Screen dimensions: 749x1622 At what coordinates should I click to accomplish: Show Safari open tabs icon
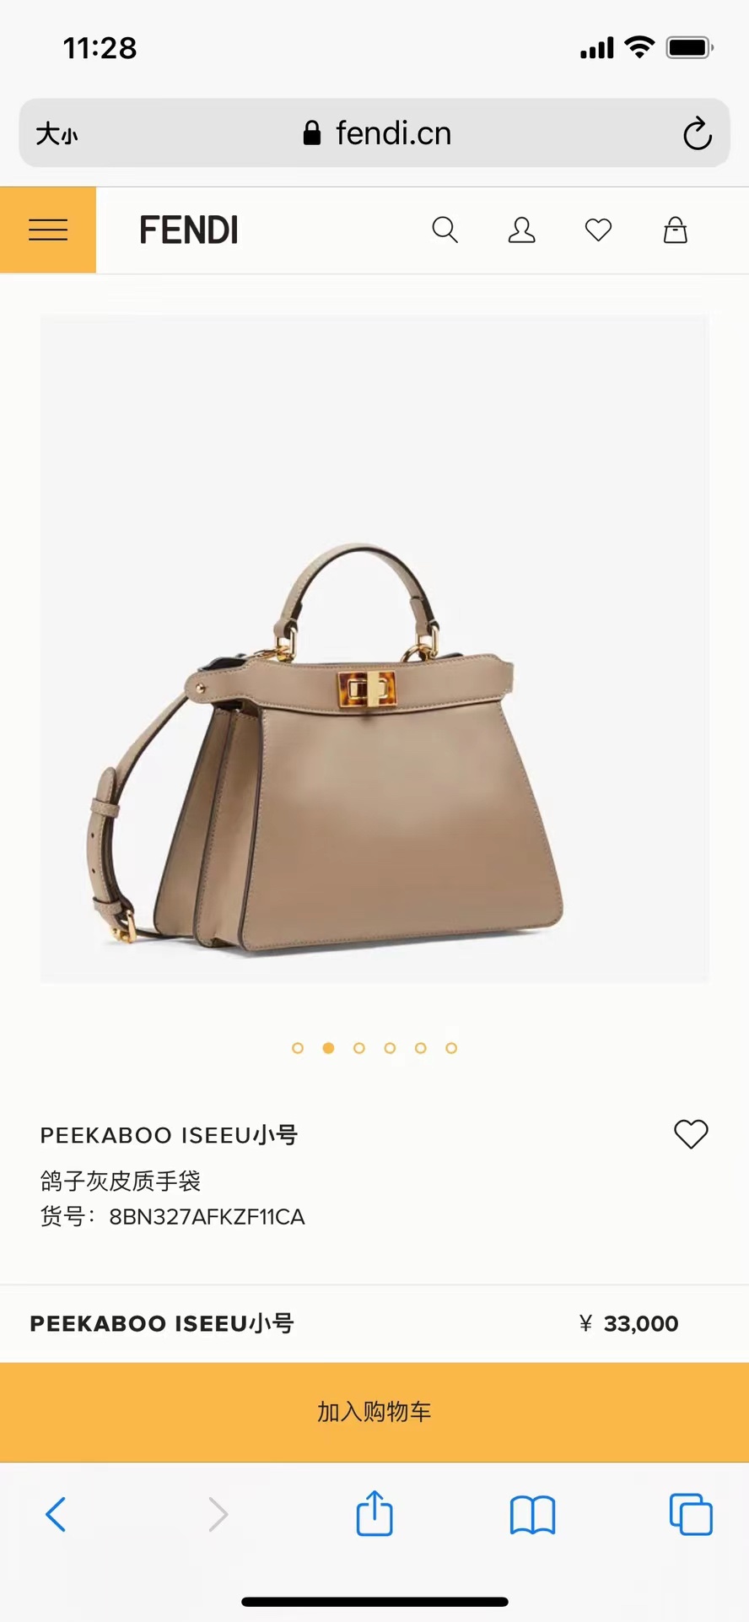(x=691, y=1514)
